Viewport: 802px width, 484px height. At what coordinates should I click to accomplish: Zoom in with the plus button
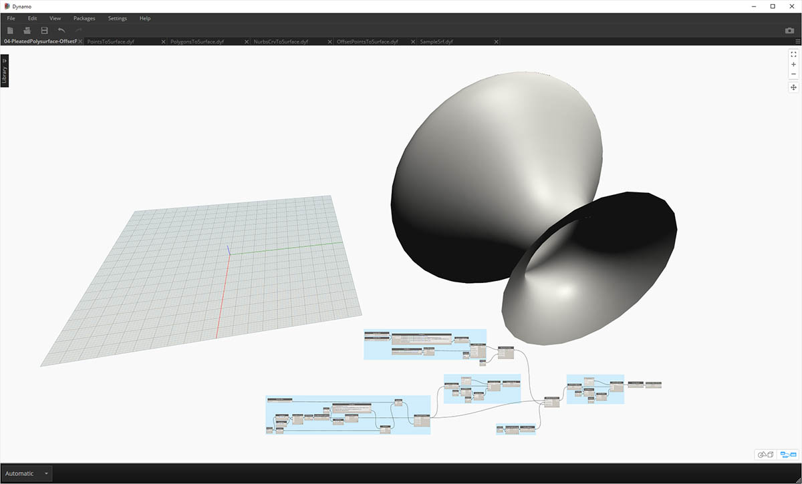pos(793,65)
